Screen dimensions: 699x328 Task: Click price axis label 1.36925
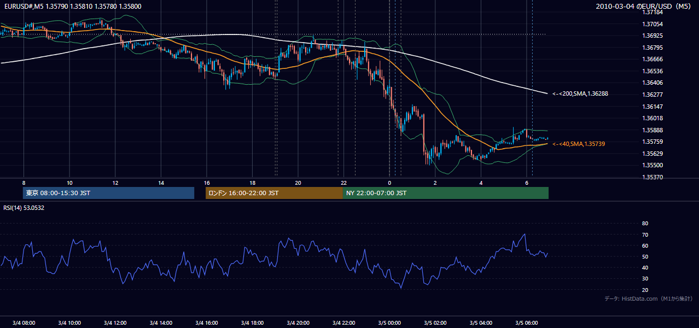tap(653, 36)
